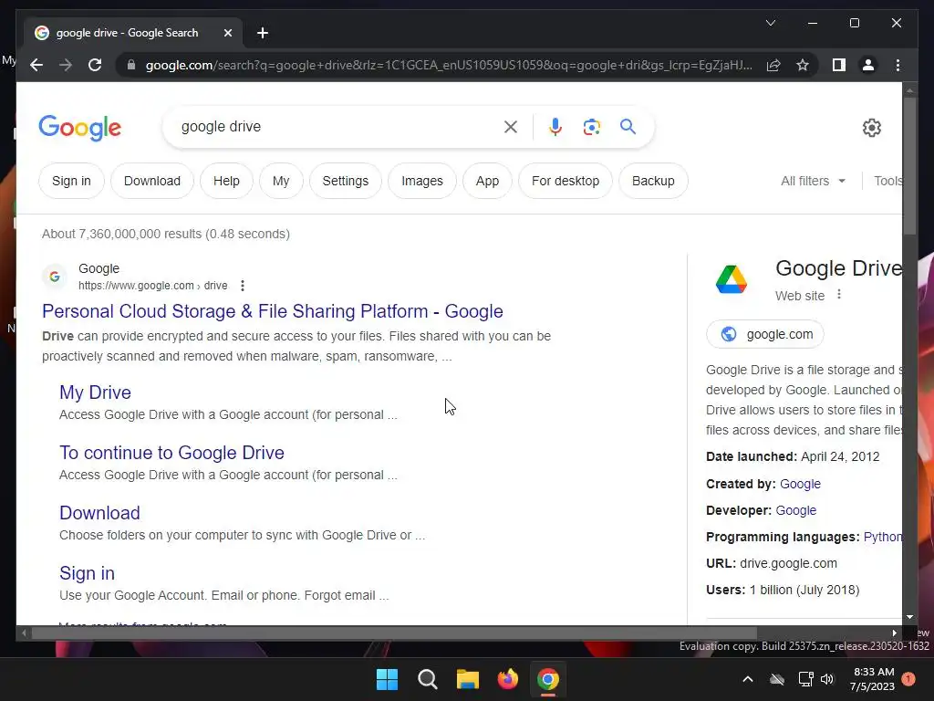Open Windows taskbar search

pos(428,679)
